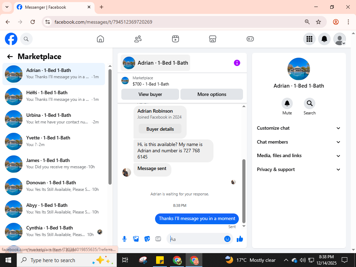Click the large Adrian profile picture in right panel
The height and width of the screenshot is (267, 356).
(x=299, y=69)
